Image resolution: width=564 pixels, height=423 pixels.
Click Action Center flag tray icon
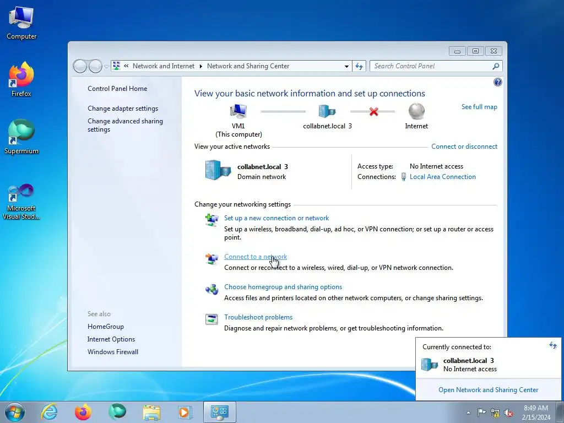click(481, 412)
